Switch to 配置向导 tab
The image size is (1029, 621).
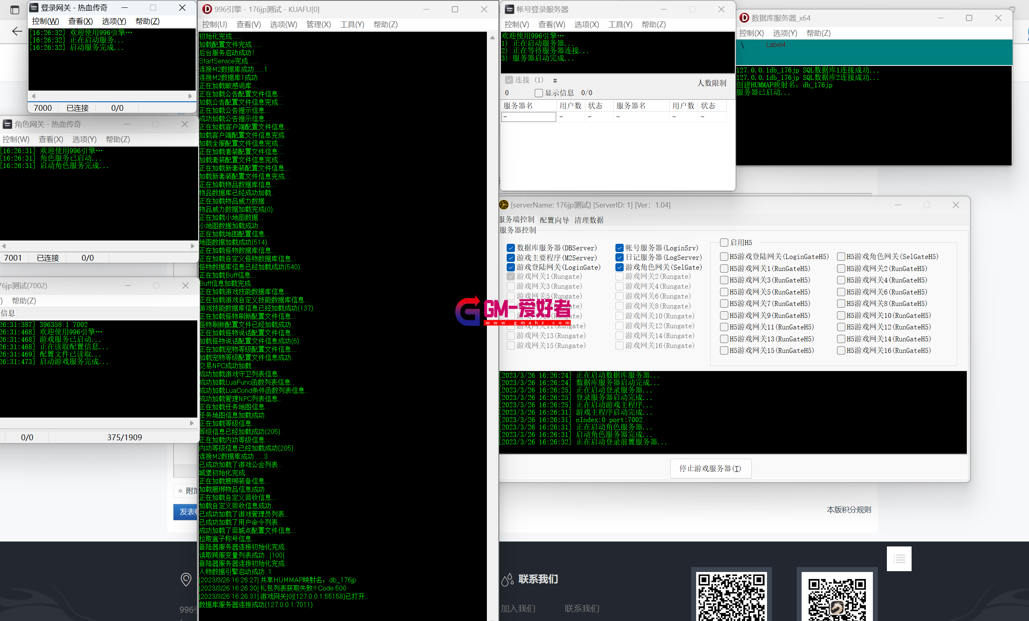point(554,220)
